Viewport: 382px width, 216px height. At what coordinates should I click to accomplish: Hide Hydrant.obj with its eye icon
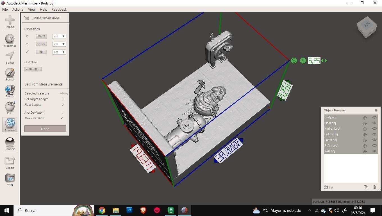(x=374, y=129)
